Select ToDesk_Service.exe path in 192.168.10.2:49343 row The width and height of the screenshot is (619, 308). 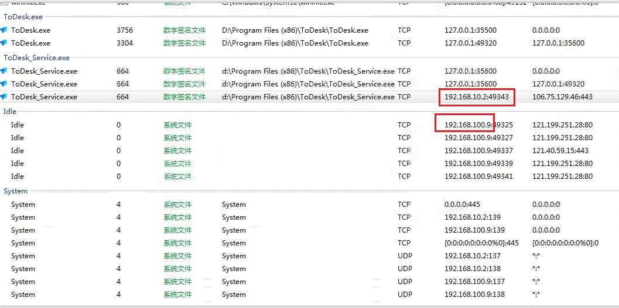pos(308,96)
